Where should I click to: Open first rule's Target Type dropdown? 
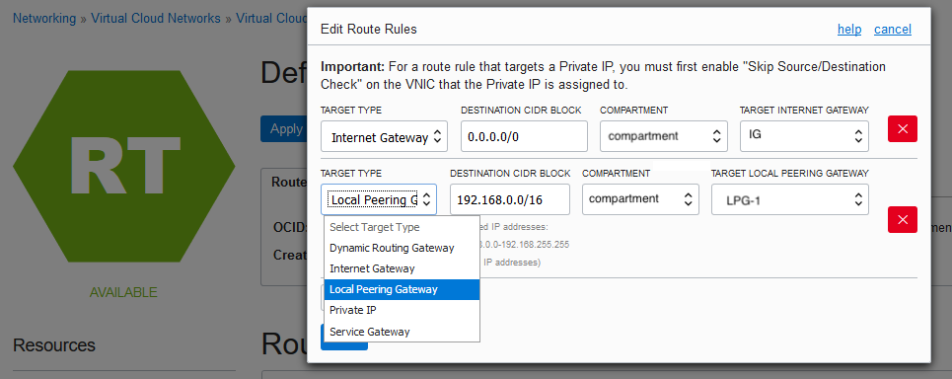[x=384, y=136]
